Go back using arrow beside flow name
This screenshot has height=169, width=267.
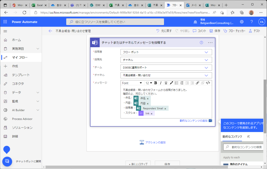tap(50, 31)
